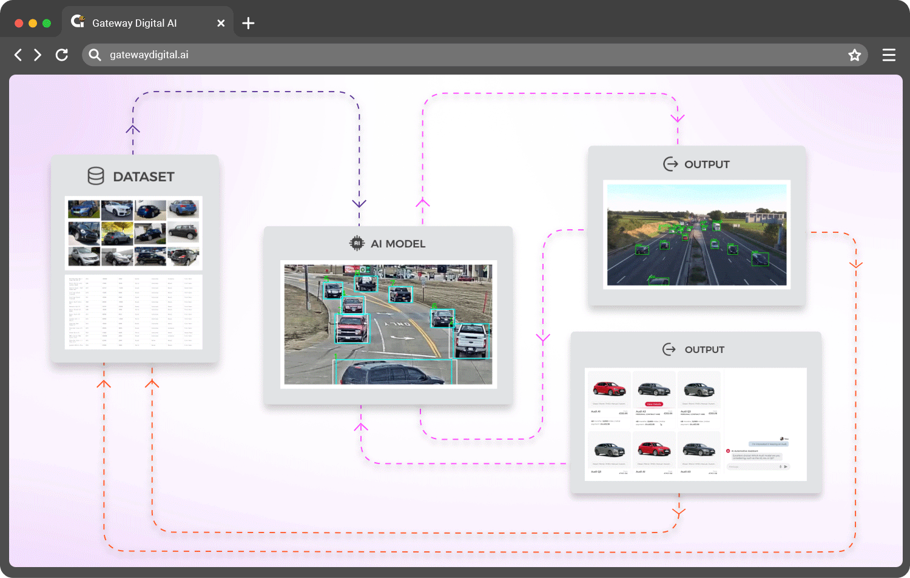Open a new browser tab

tap(248, 23)
